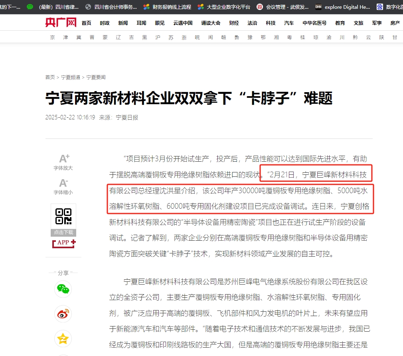The height and width of the screenshot is (356, 403).
Task: Open the 眼见 section
Action: pyautogui.click(x=160, y=23)
